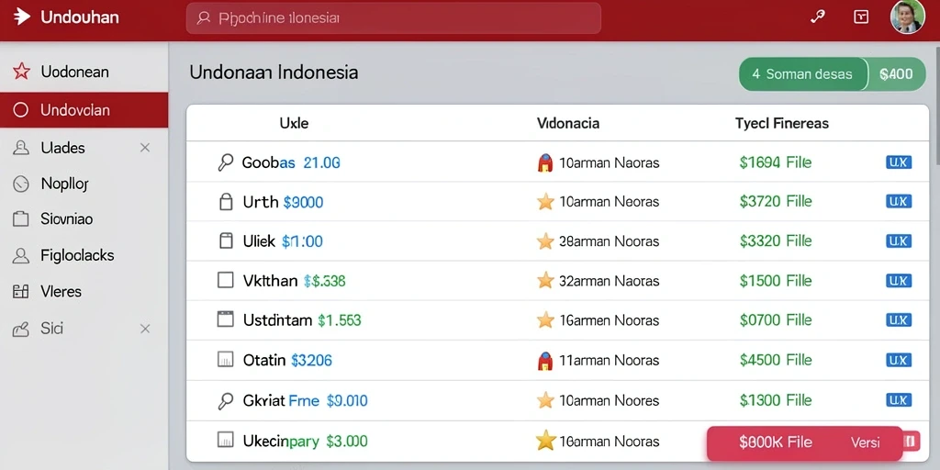Screen dimensions: 940x470
Task: Open Ulades in the sidebar
Action: pyautogui.click(x=63, y=148)
